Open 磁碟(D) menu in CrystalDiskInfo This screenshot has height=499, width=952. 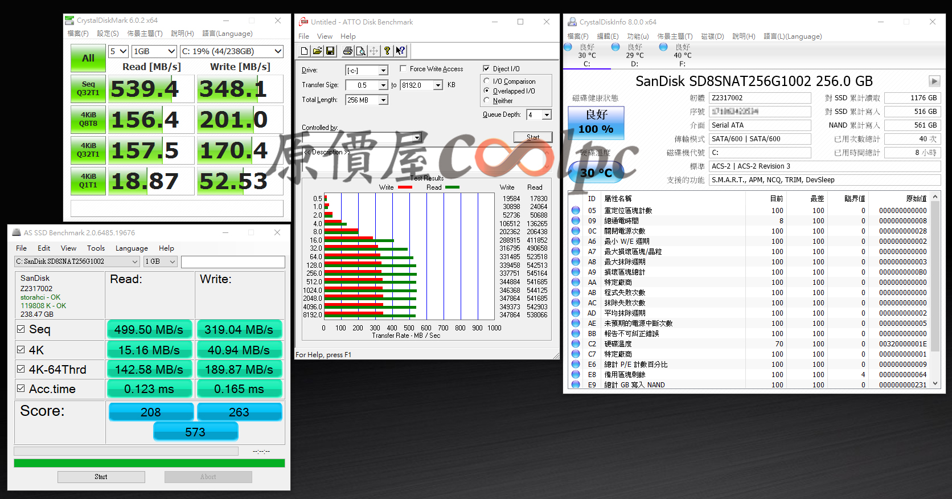tap(712, 36)
